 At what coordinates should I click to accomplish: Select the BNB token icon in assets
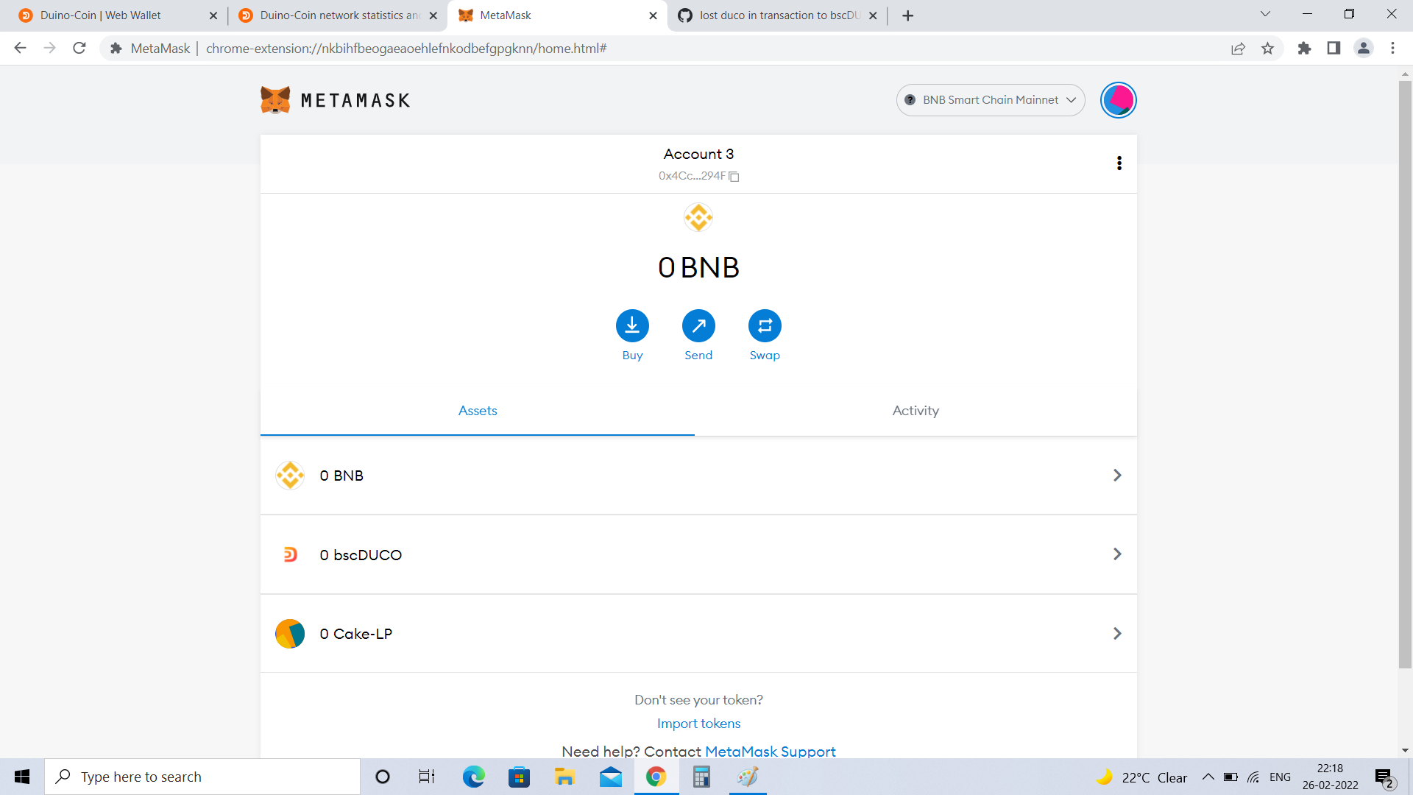[289, 475]
